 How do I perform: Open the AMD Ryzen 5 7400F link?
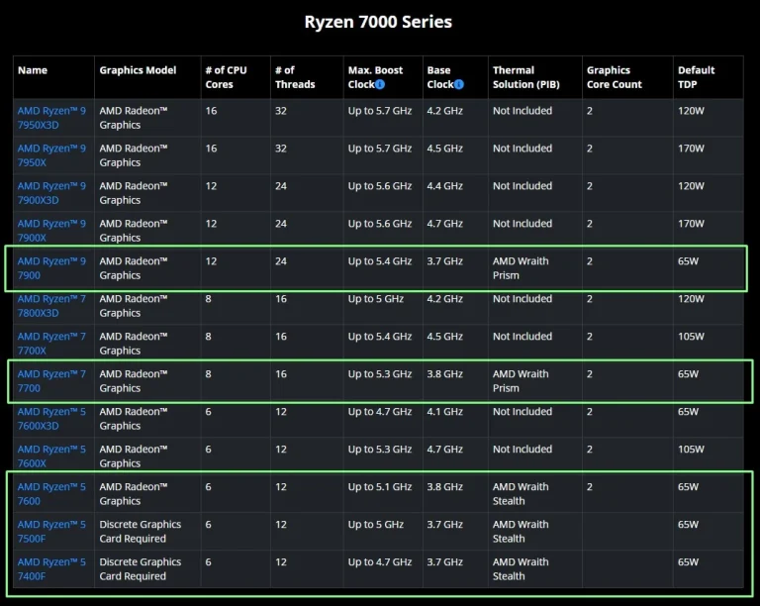tap(51, 569)
